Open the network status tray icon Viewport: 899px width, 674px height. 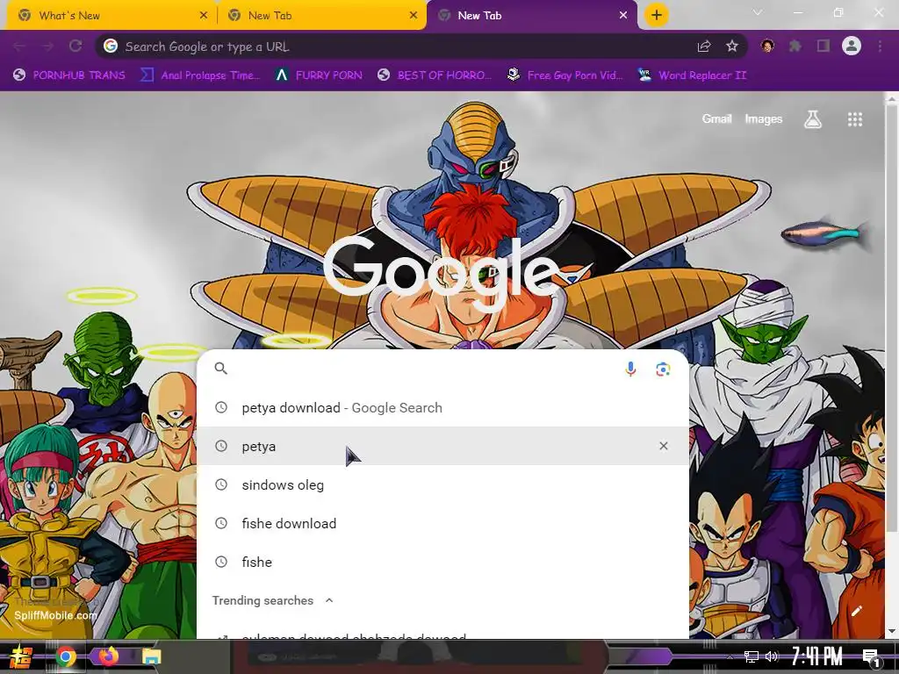(752, 656)
